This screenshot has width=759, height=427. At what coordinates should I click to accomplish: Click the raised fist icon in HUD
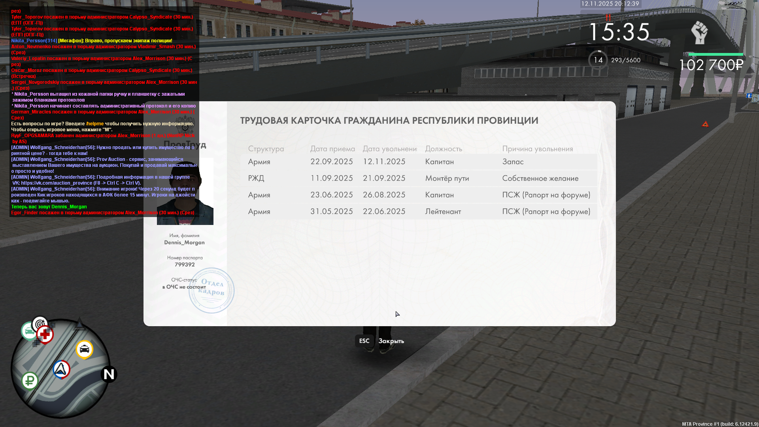pos(699,32)
